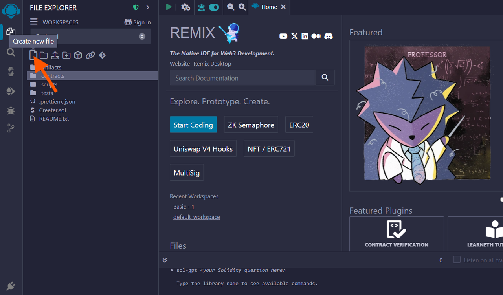The image size is (503, 295).
Task: Open the workspace selector dropdown
Action: pyautogui.click(x=90, y=37)
